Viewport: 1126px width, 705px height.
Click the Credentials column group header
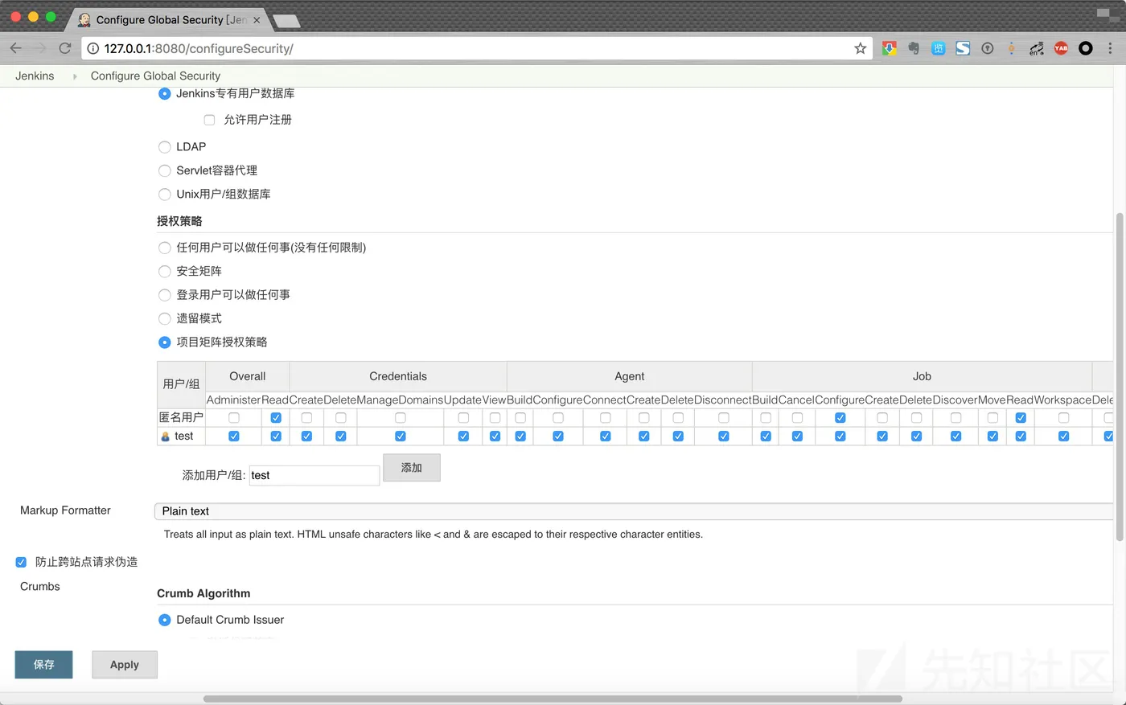pos(398,376)
